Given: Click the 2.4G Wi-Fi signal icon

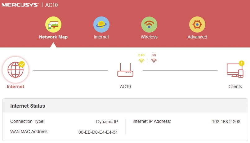Looking at the screenshot, I should tap(141, 61).
